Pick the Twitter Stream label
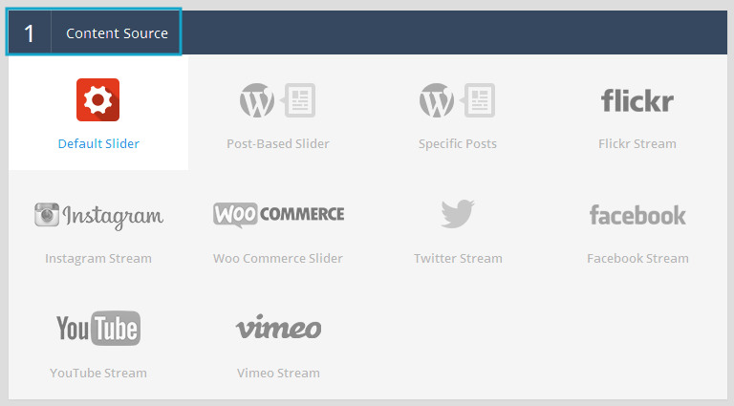The width and height of the screenshot is (734, 406). pyautogui.click(x=458, y=258)
